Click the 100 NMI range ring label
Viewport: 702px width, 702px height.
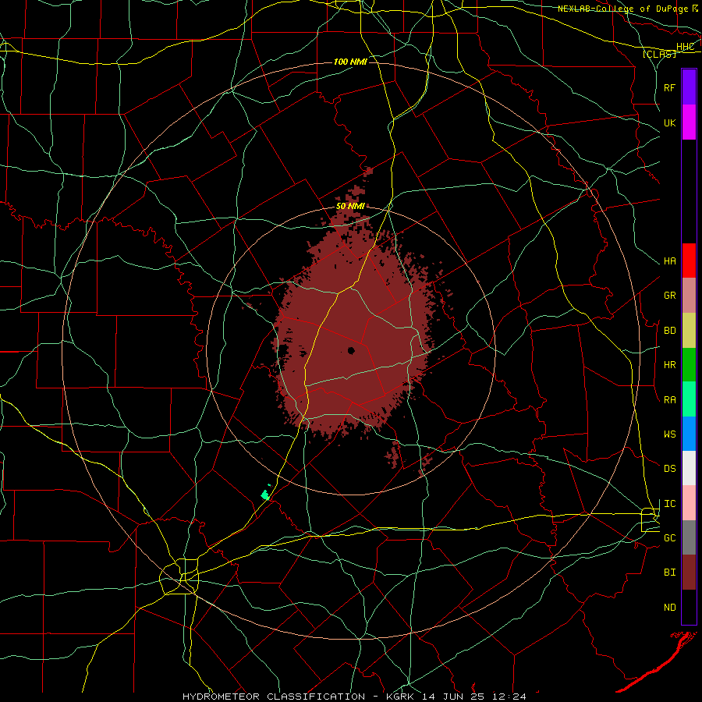point(350,62)
